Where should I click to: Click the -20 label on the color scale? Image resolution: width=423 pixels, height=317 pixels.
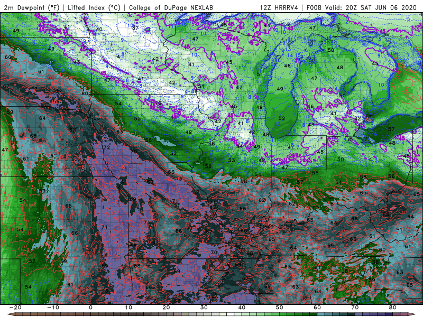pos(15,307)
